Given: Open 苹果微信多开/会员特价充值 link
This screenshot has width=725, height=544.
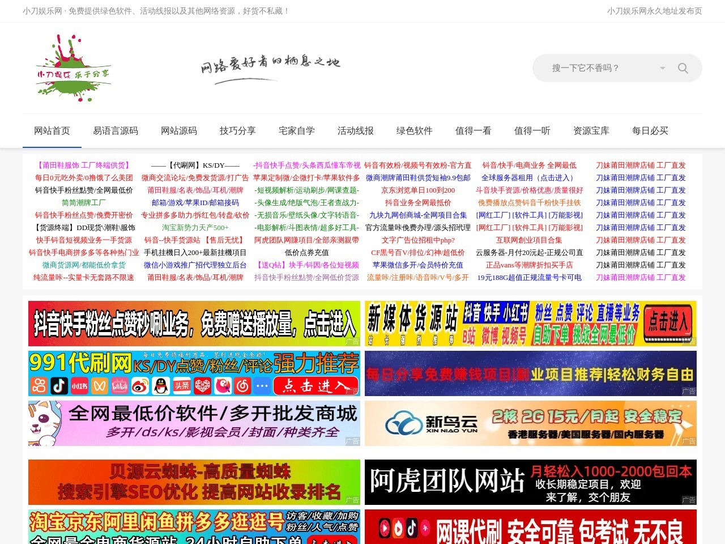Looking at the screenshot, I should pyautogui.click(x=418, y=265).
